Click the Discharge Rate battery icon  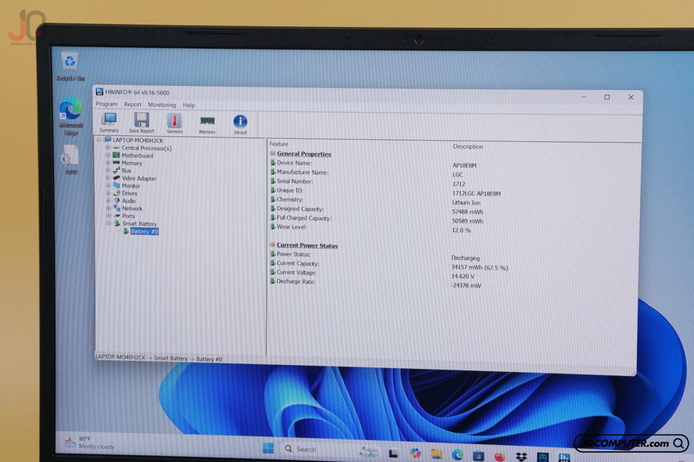[273, 281]
